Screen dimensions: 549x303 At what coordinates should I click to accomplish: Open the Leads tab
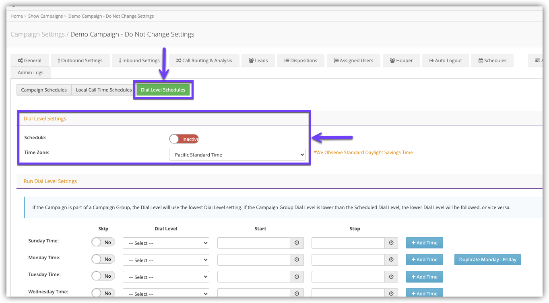[258, 61]
